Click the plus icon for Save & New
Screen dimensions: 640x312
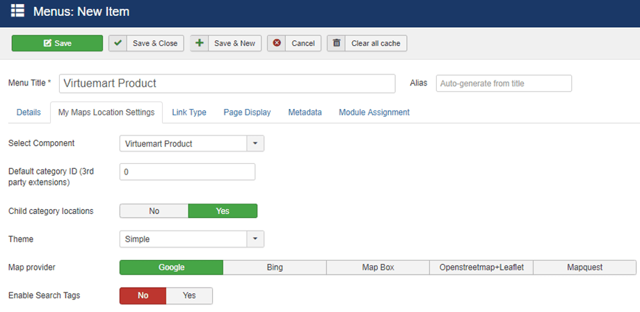click(200, 43)
